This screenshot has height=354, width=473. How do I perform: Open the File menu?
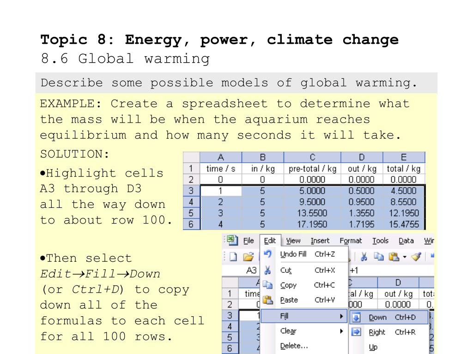coord(249,241)
